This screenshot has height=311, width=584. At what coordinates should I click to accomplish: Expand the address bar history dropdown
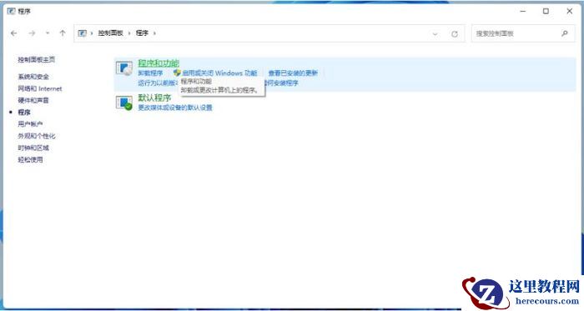click(435, 34)
